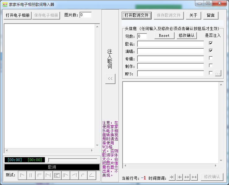
Task: Click the ... browse button beside MP3
Action: tap(218, 73)
